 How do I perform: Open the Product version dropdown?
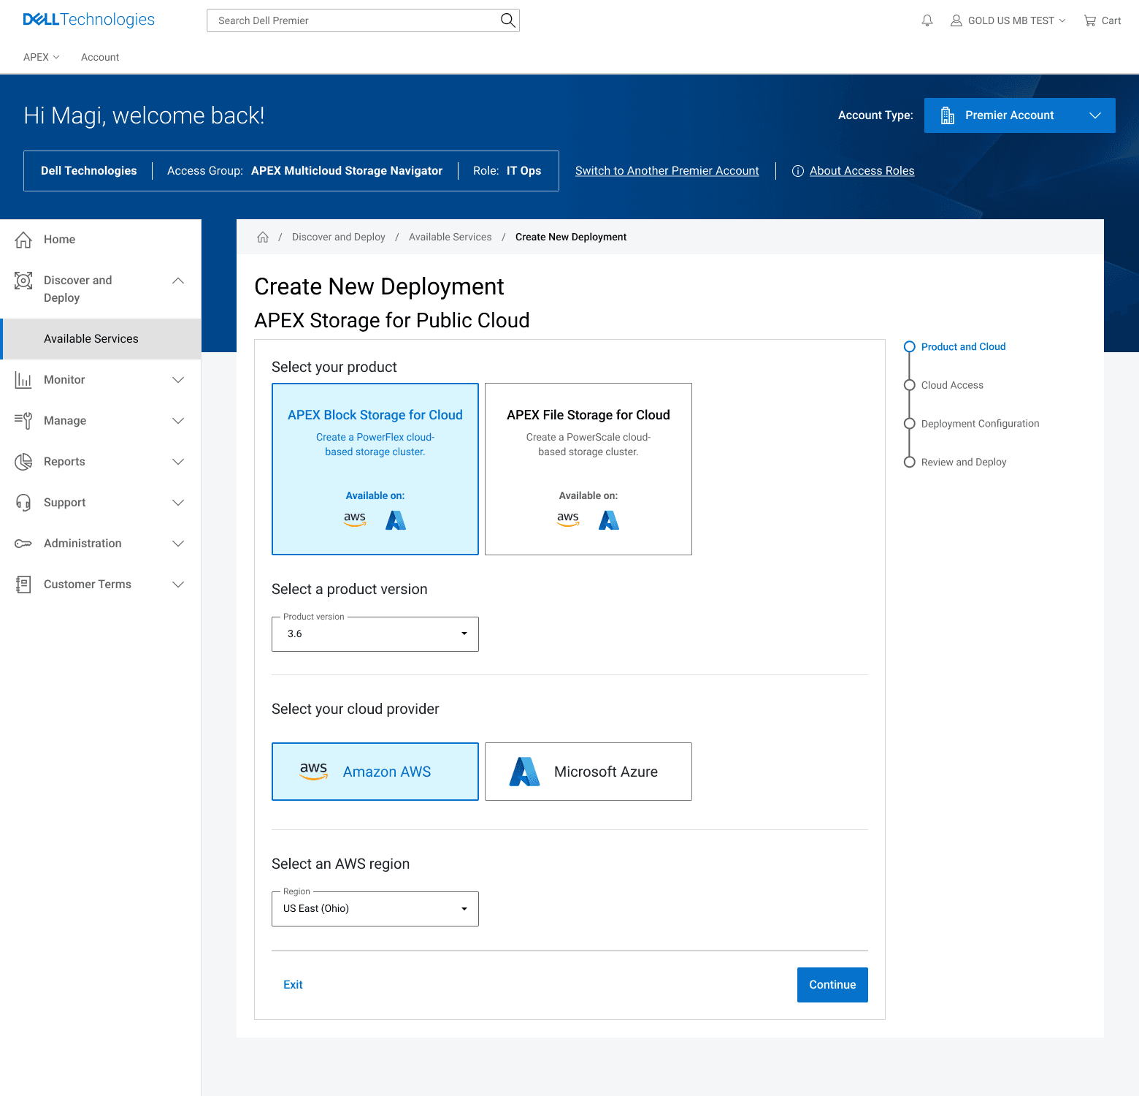[x=375, y=634]
